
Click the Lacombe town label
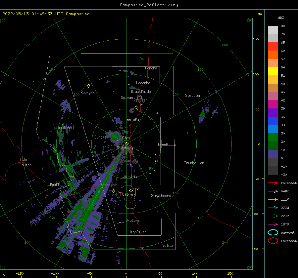(x=143, y=83)
